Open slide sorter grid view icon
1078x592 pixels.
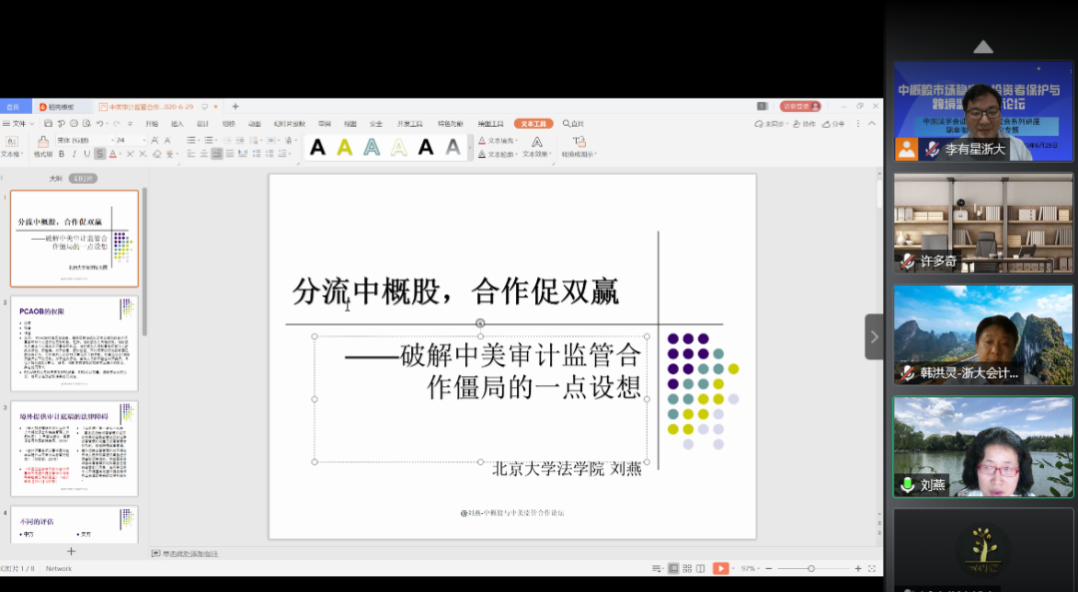[687, 569]
